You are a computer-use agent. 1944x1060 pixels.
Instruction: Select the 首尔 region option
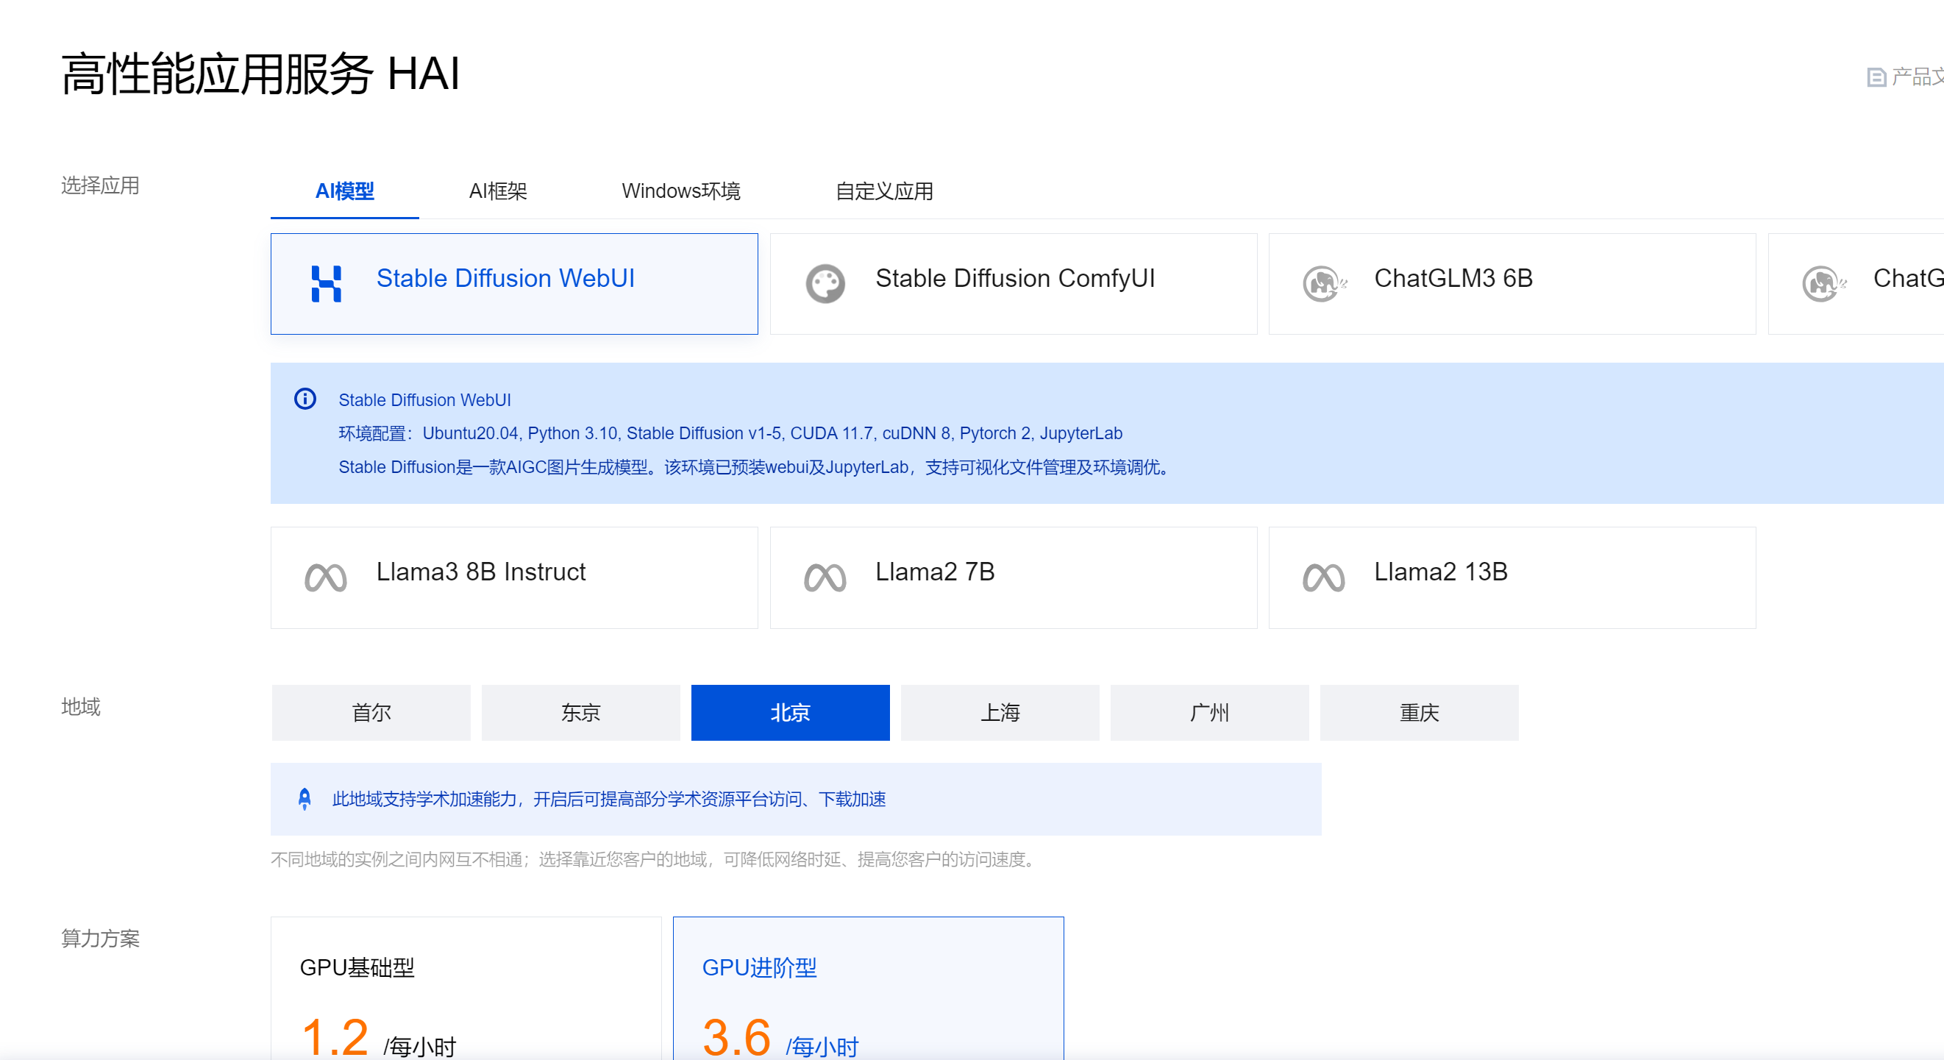point(371,712)
